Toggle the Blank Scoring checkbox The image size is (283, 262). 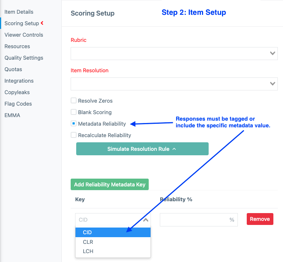pyautogui.click(x=74, y=112)
